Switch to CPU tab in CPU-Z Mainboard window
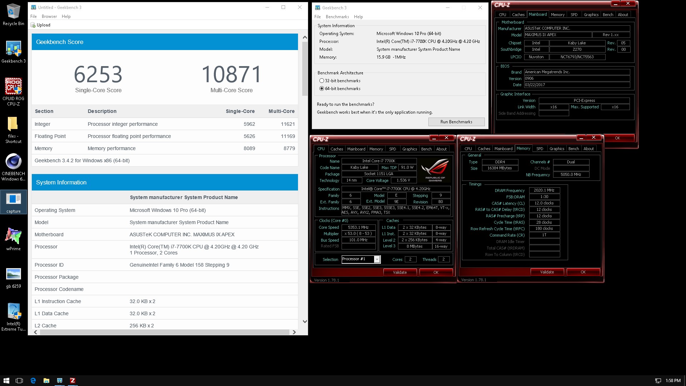The image size is (686, 386). pyautogui.click(x=502, y=15)
